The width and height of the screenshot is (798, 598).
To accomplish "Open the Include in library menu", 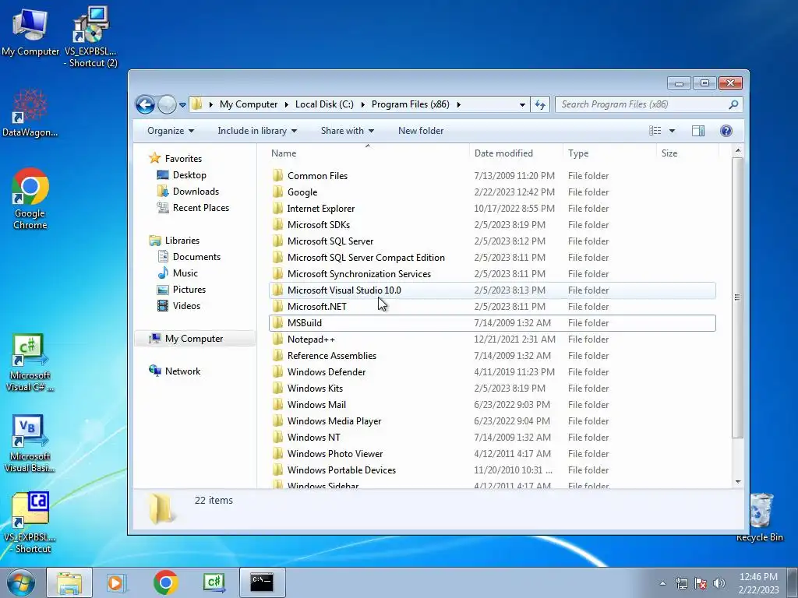I will coord(257,131).
